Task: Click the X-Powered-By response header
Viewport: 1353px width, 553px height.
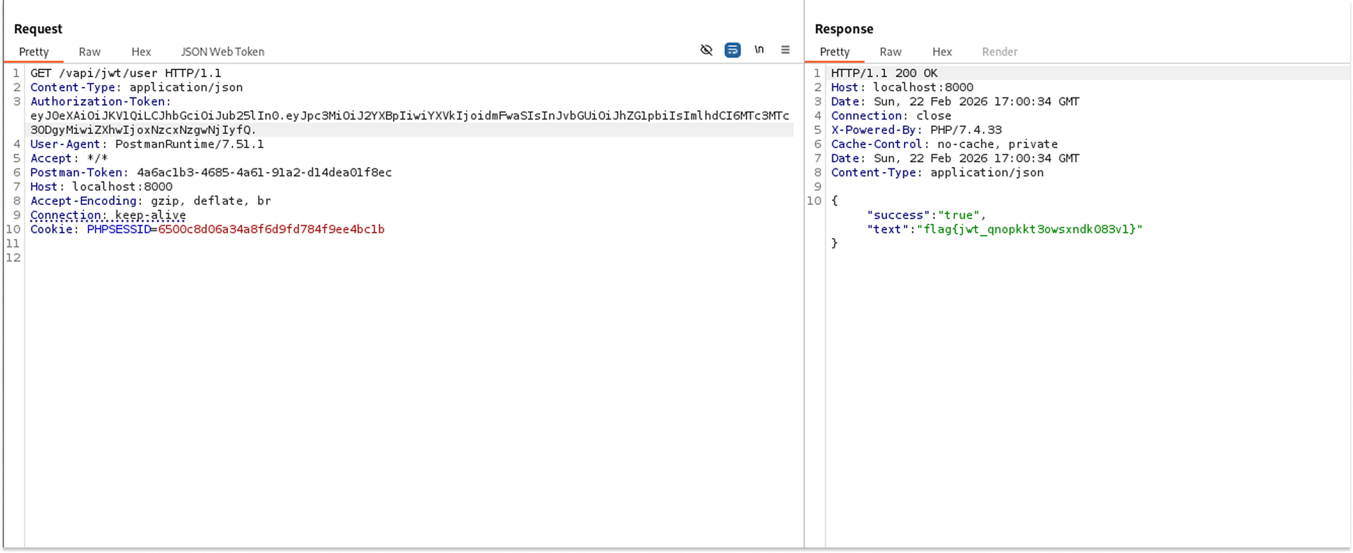Action: coord(873,130)
